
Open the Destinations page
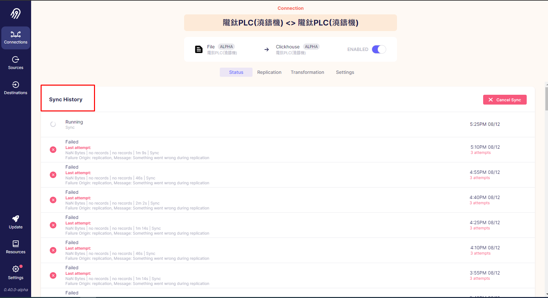pos(16,88)
